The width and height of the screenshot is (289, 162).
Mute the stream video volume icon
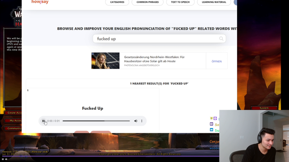point(6,159)
